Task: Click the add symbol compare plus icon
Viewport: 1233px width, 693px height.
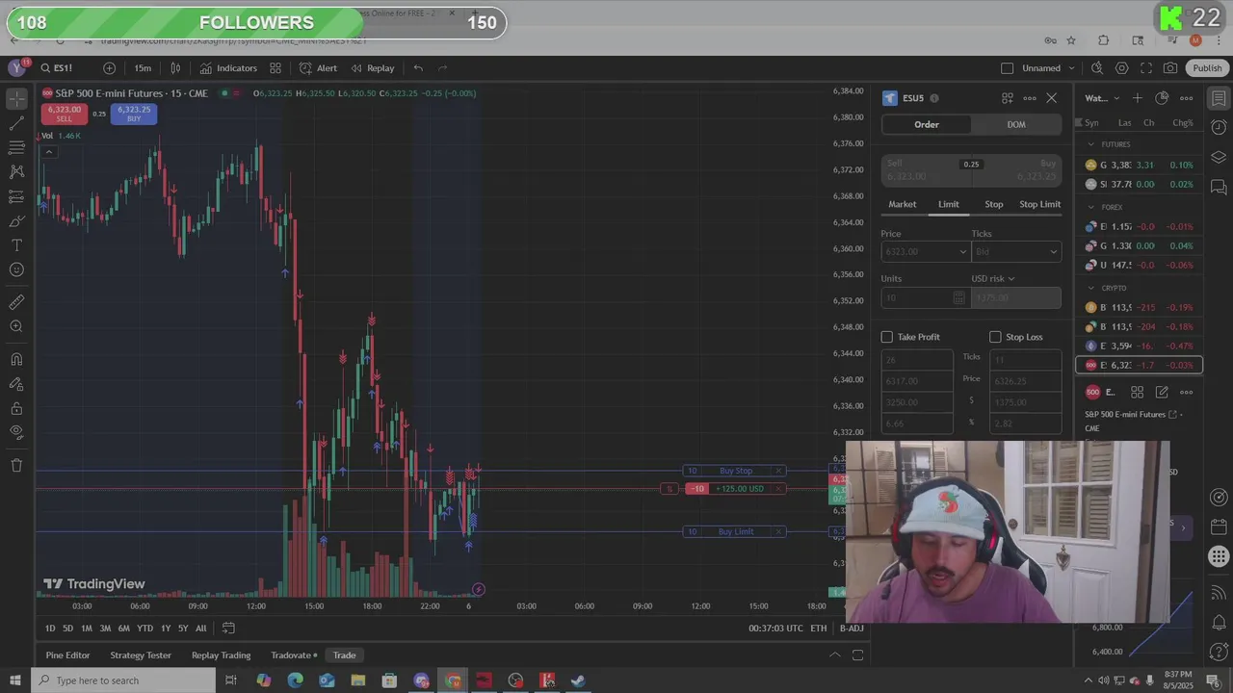Action: 109,68
